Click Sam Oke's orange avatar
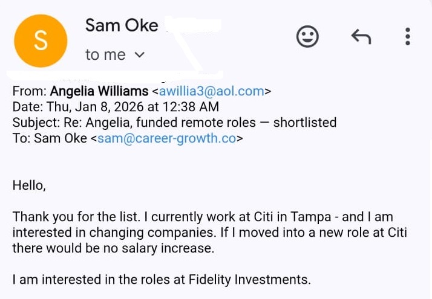The image size is (432, 299). tap(41, 39)
